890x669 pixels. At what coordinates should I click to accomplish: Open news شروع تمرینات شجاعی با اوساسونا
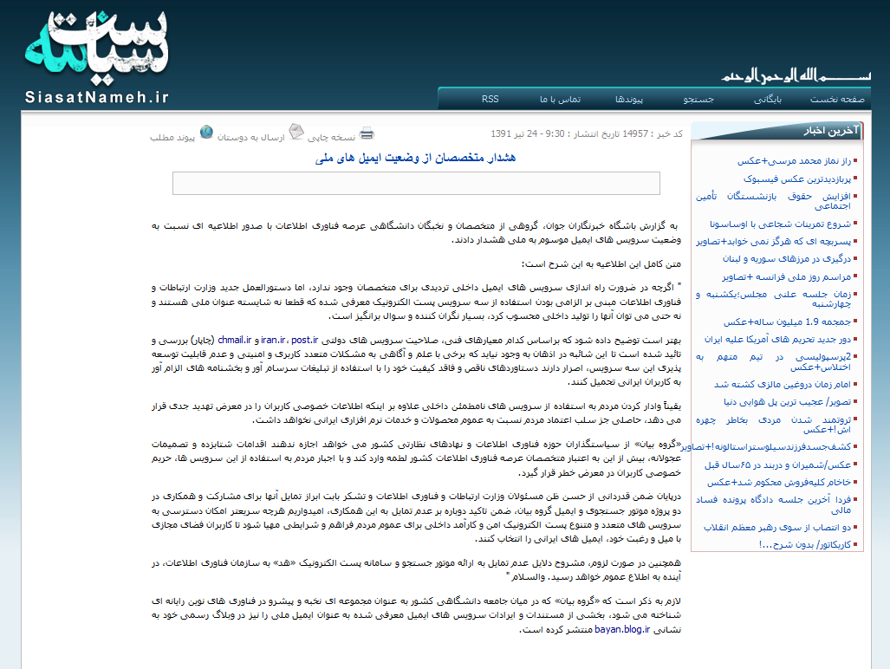click(x=781, y=224)
